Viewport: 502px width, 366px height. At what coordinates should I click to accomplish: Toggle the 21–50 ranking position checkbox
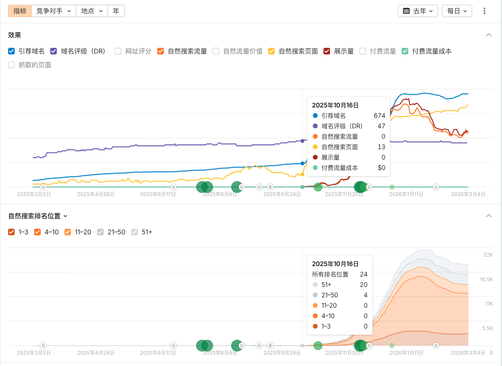pos(100,232)
